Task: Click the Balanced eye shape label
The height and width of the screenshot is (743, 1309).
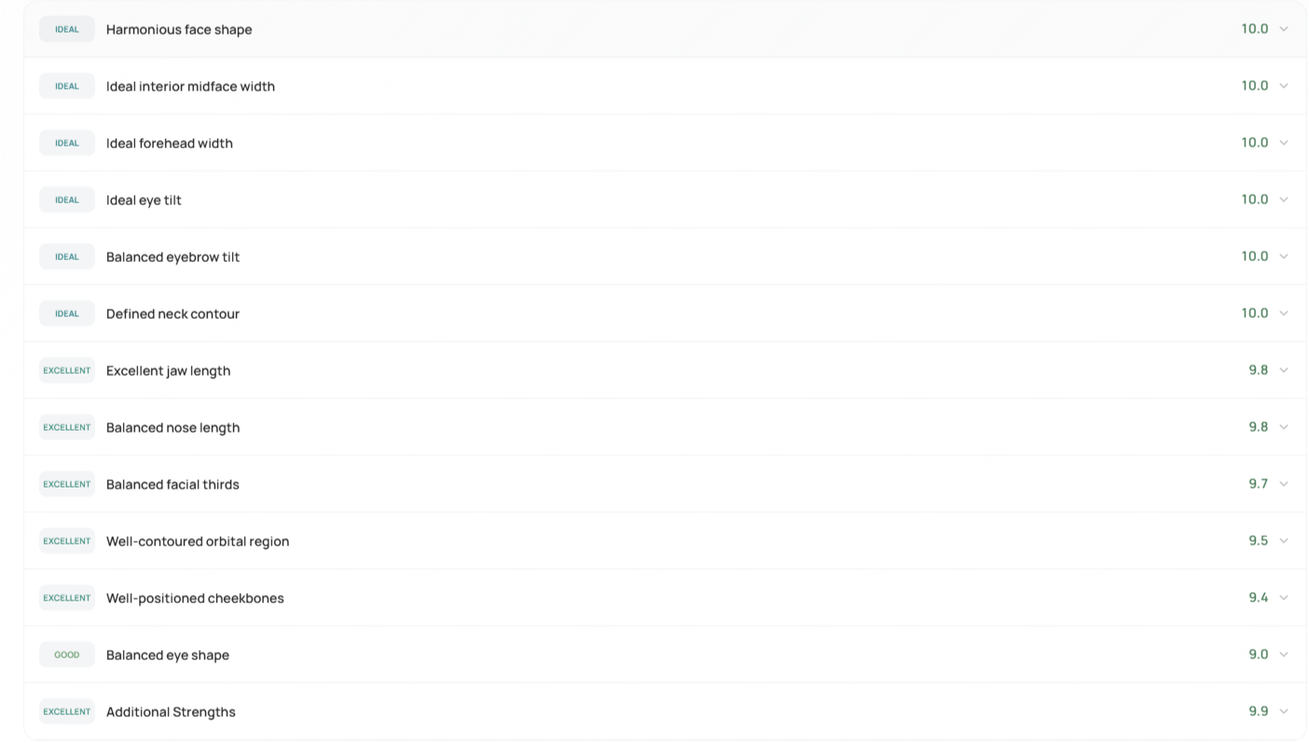Action: click(x=168, y=655)
